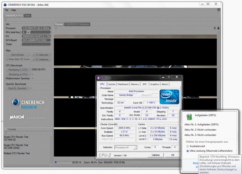
Task: Switch to the View tab
Action: [28, 16]
